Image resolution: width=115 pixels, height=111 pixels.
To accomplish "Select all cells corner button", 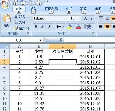I will tap(5, 46).
